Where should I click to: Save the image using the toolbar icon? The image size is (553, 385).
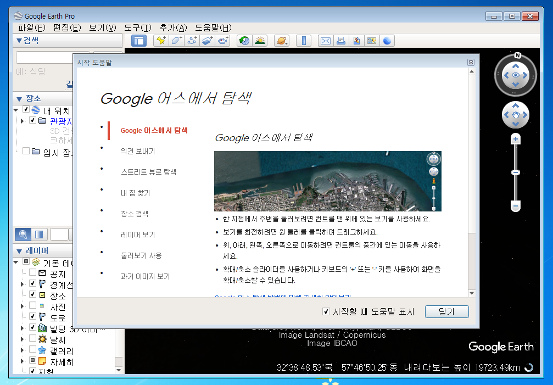click(356, 41)
